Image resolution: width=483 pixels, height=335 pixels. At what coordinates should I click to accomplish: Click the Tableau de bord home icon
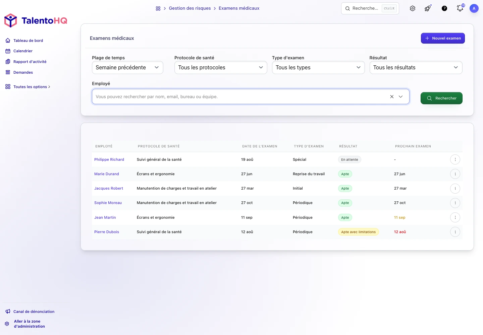(x=8, y=41)
